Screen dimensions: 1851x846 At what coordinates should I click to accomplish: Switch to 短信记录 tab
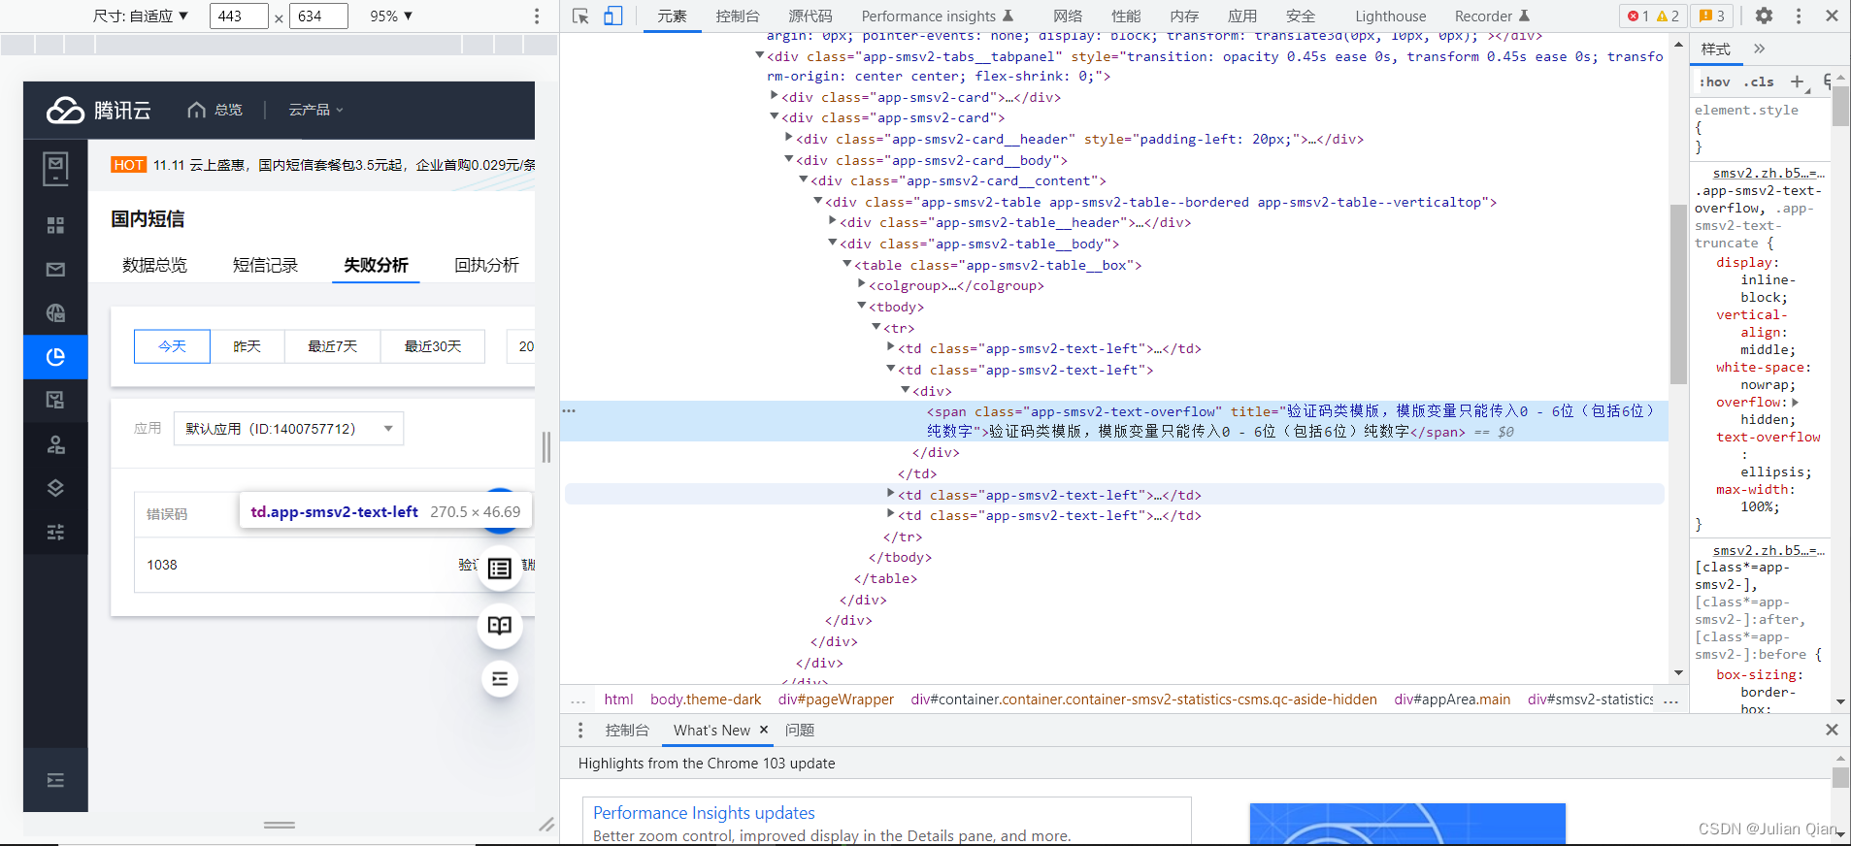pos(265,265)
